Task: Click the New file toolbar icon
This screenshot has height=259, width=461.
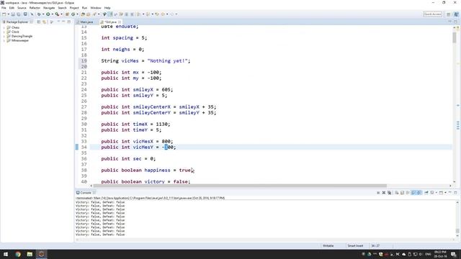Action: tap(4, 14)
